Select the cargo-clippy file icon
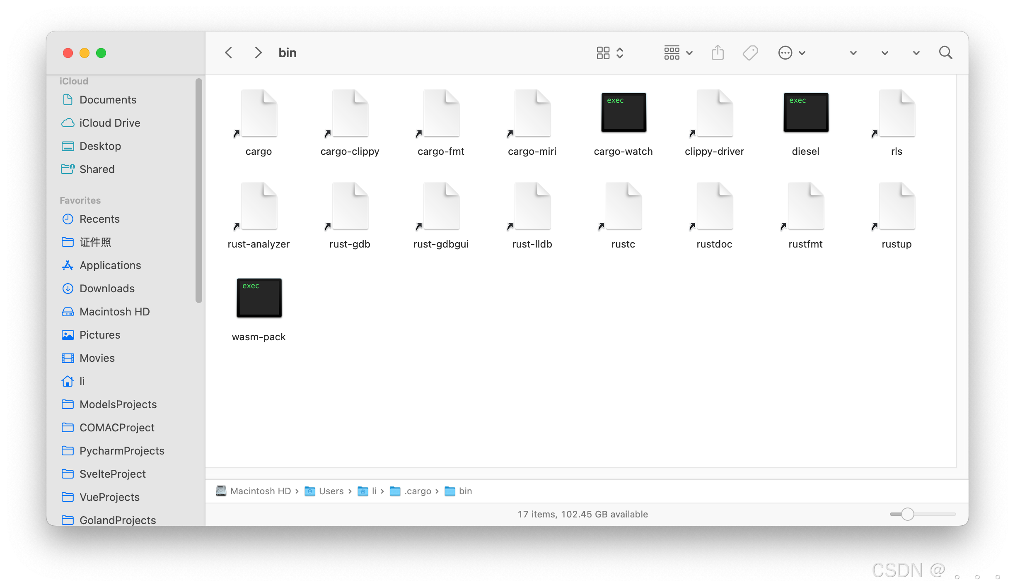 coord(350,113)
